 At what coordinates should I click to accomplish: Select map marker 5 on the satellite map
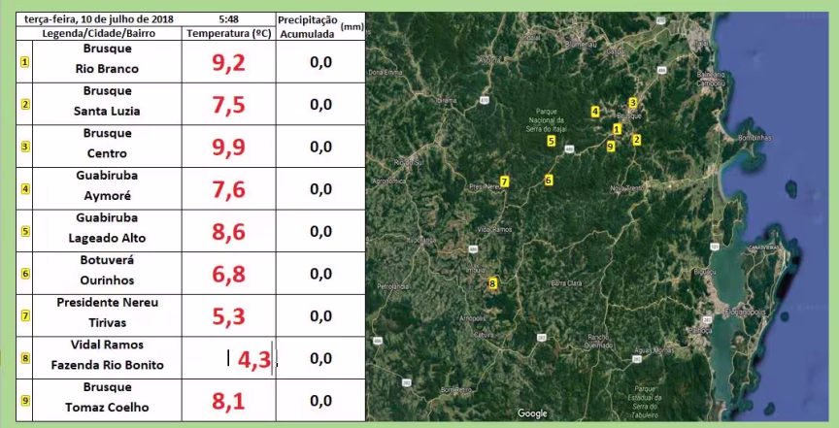click(x=551, y=141)
